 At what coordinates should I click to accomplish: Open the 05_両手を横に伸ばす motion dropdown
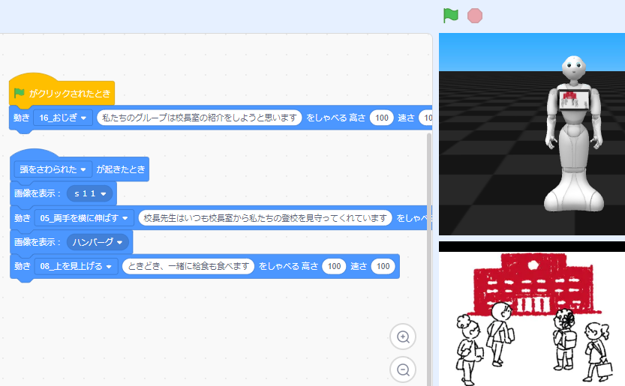84,218
